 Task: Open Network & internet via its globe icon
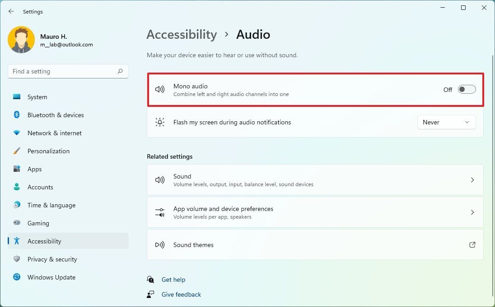(x=16, y=133)
